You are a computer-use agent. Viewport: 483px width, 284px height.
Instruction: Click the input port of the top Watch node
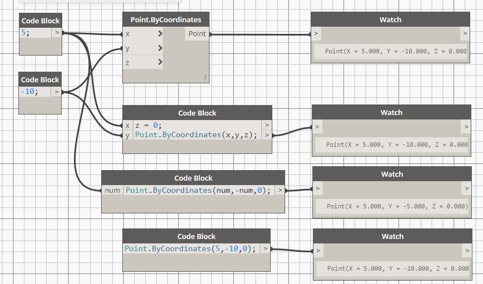[x=316, y=34]
